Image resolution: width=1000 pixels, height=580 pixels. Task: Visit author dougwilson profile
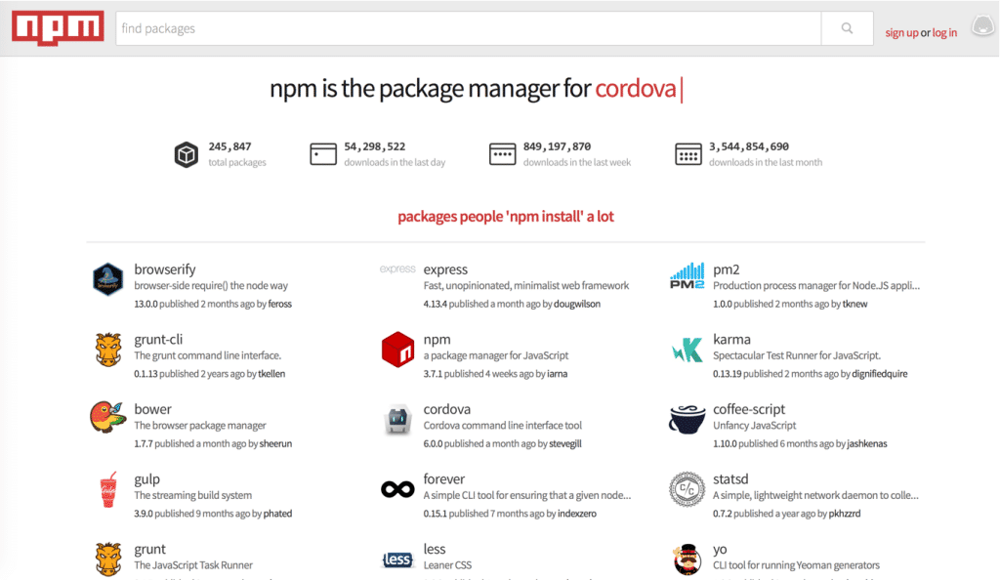click(x=576, y=304)
